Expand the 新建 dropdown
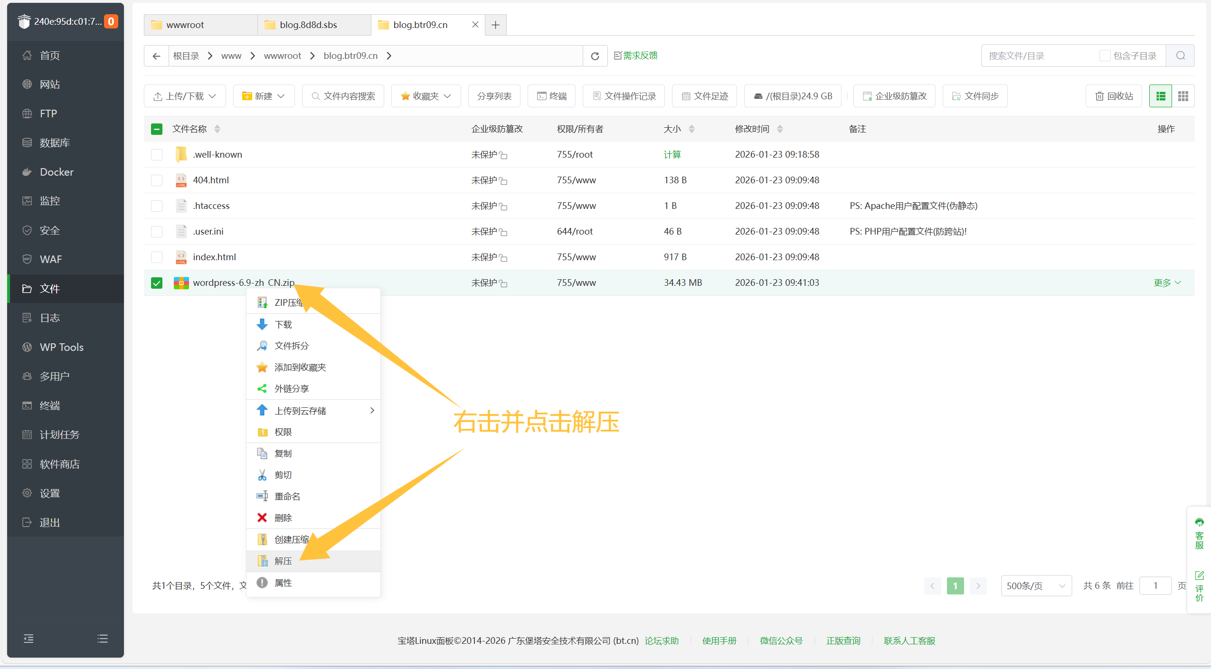Screen dimensions: 1211x669 tap(264, 95)
